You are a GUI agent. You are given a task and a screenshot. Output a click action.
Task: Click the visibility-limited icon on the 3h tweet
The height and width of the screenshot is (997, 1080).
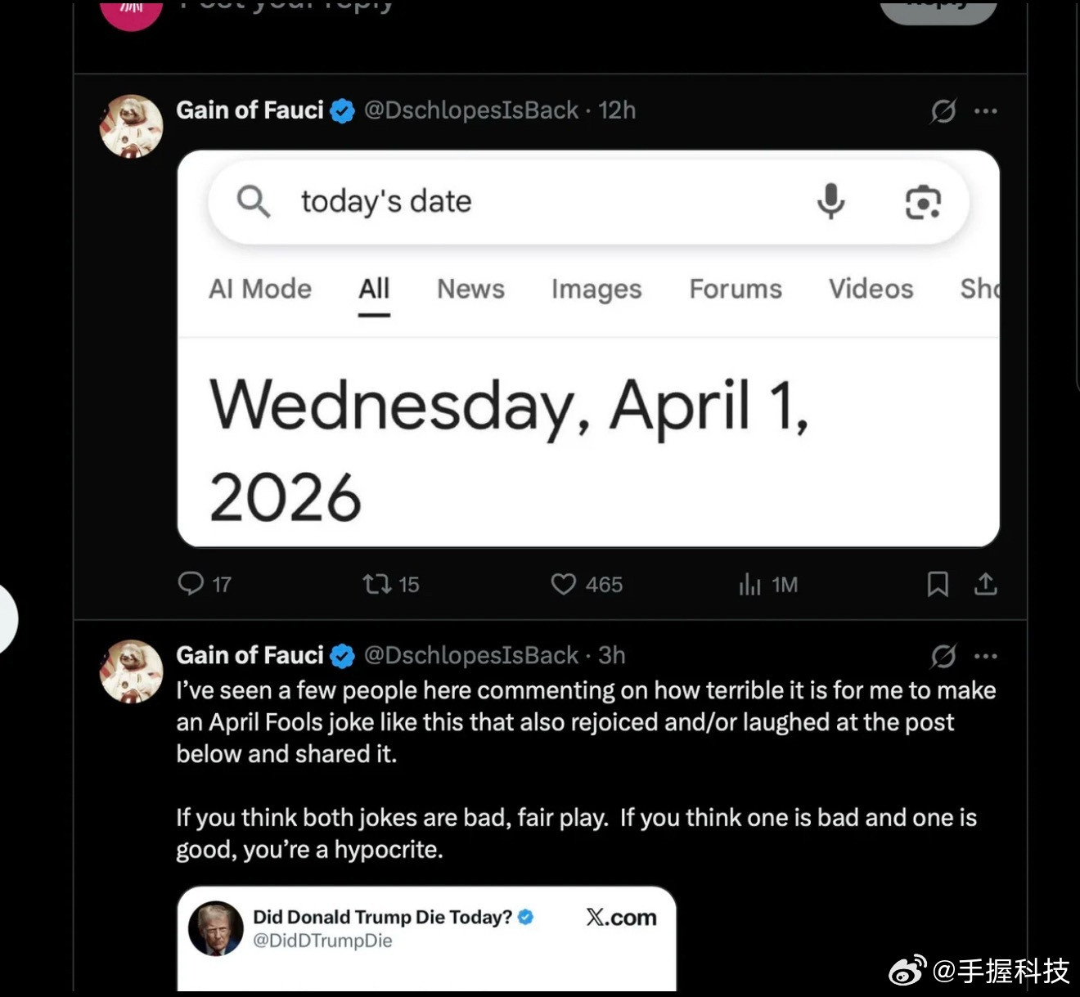pyautogui.click(x=943, y=655)
